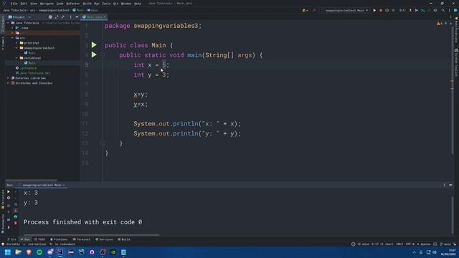This screenshot has width=459, height=258.
Task: Open the Window menu
Action: 126,4
